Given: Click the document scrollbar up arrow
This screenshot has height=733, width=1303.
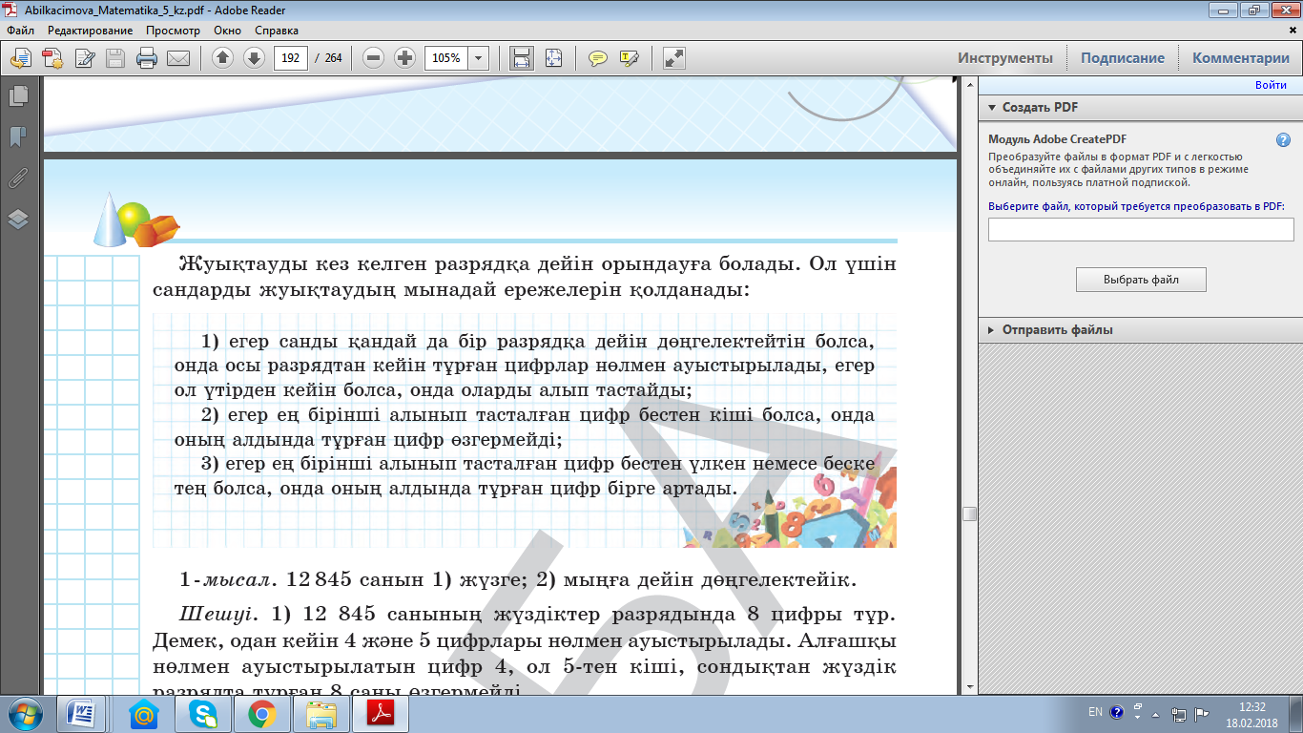Looking at the screenshot, I should click(x=969, y=85).
